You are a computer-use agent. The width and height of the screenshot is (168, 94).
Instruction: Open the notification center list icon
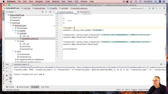click(164, 2)
